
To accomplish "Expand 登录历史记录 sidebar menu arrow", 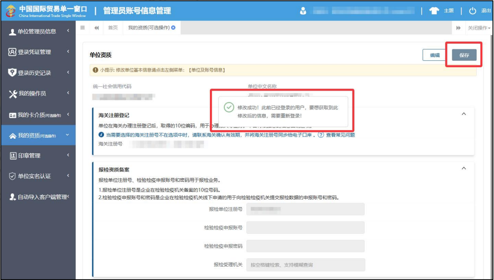I will (x=68, y=72).
